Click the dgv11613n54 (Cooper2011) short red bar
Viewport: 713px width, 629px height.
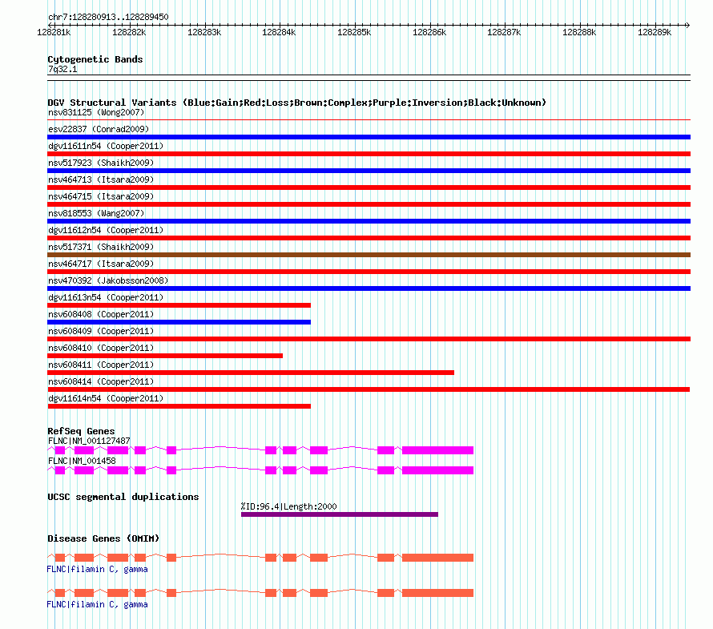pyautogui.click(x=179, y=305)
